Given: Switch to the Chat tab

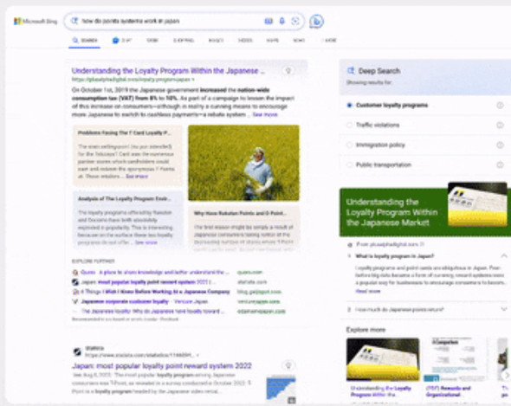Looking at the screenshot, I should [x=122, y=41].
